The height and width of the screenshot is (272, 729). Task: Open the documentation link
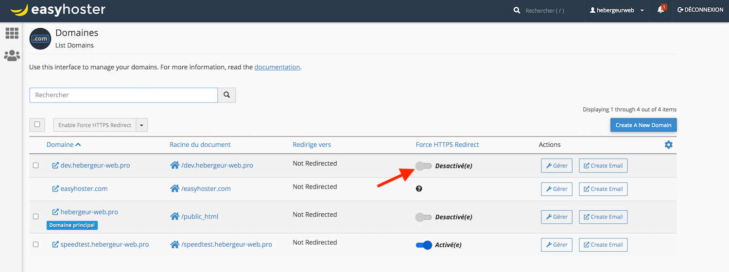277,67
